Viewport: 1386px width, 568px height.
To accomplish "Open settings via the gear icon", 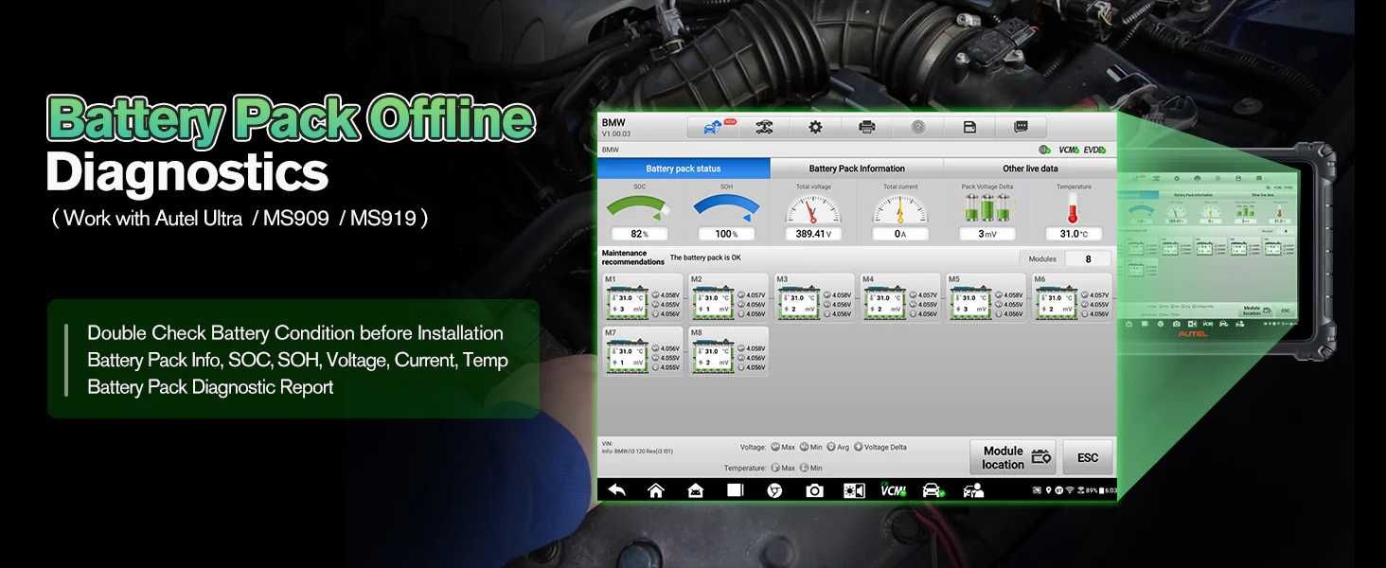I will [x=815, y=127].
